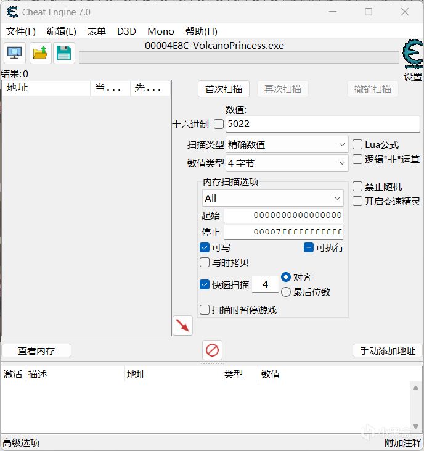Click the 首次扫描 first scan button

[x=224, y=89]
